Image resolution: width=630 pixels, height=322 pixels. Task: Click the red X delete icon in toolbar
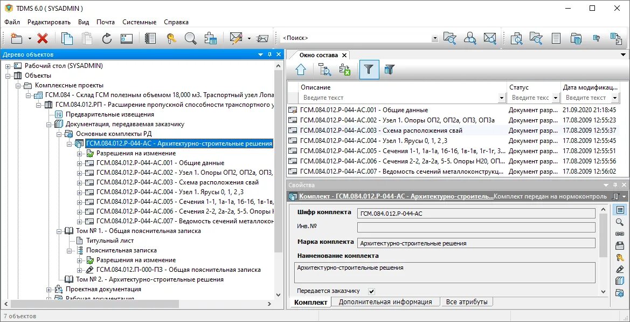(x=43, y=38)
